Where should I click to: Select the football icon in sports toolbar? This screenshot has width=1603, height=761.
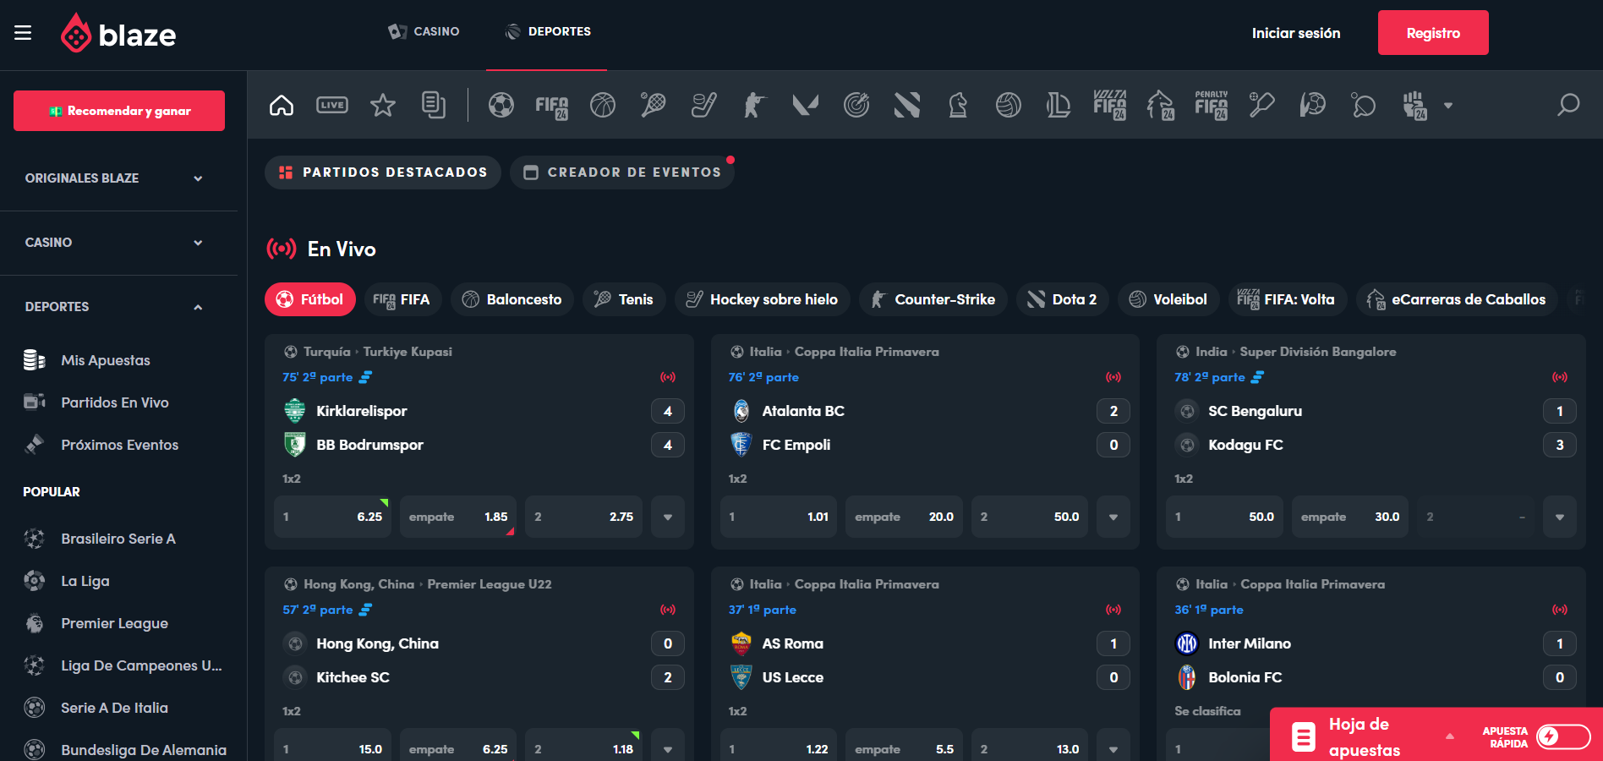[501, 105]
